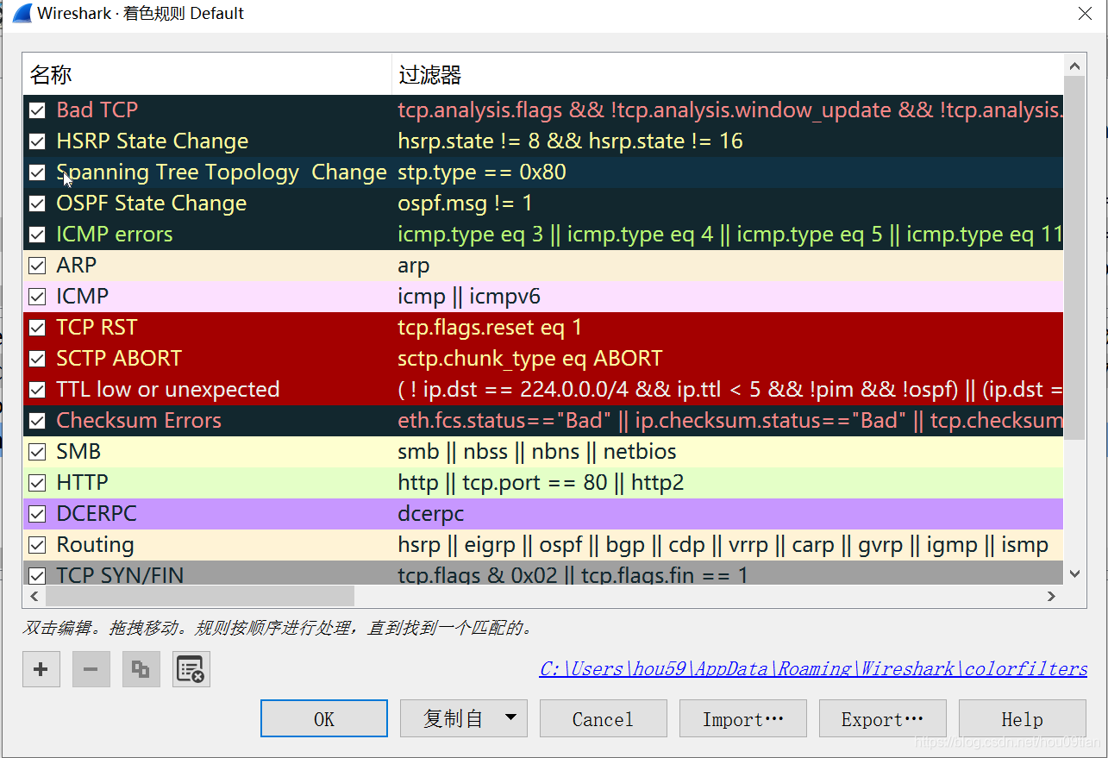The image size is (1108, 758).
Task: Select the SCTP ABORT rule name
Action: coord(119,359)
